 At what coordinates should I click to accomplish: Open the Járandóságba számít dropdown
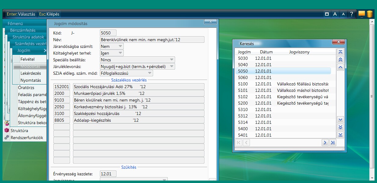(120, 46)
